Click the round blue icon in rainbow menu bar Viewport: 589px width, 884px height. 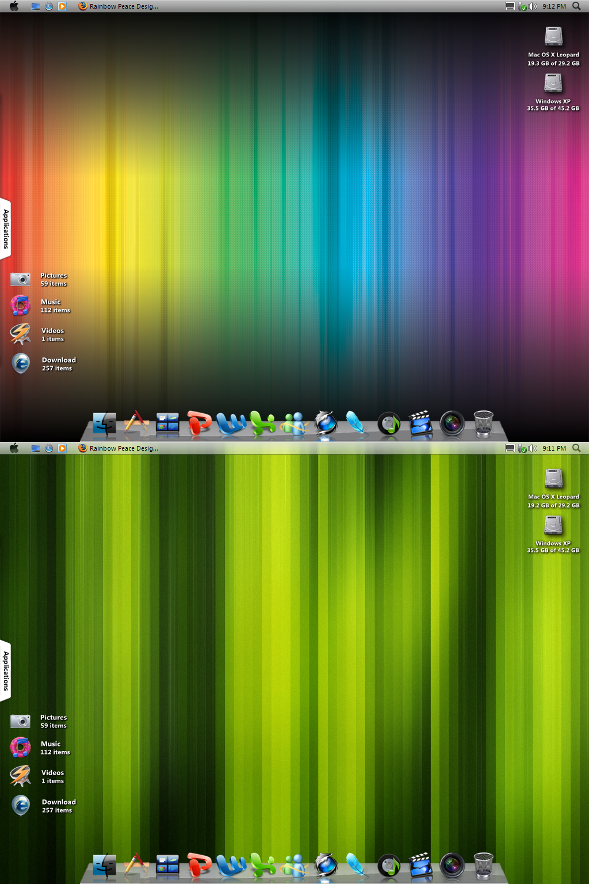click(49, 6)
